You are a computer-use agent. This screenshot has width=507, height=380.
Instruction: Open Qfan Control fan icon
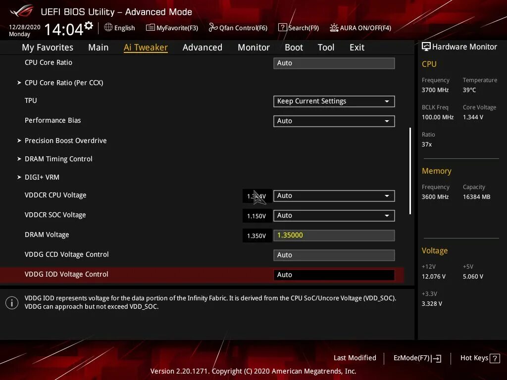(x=213, y=28)
